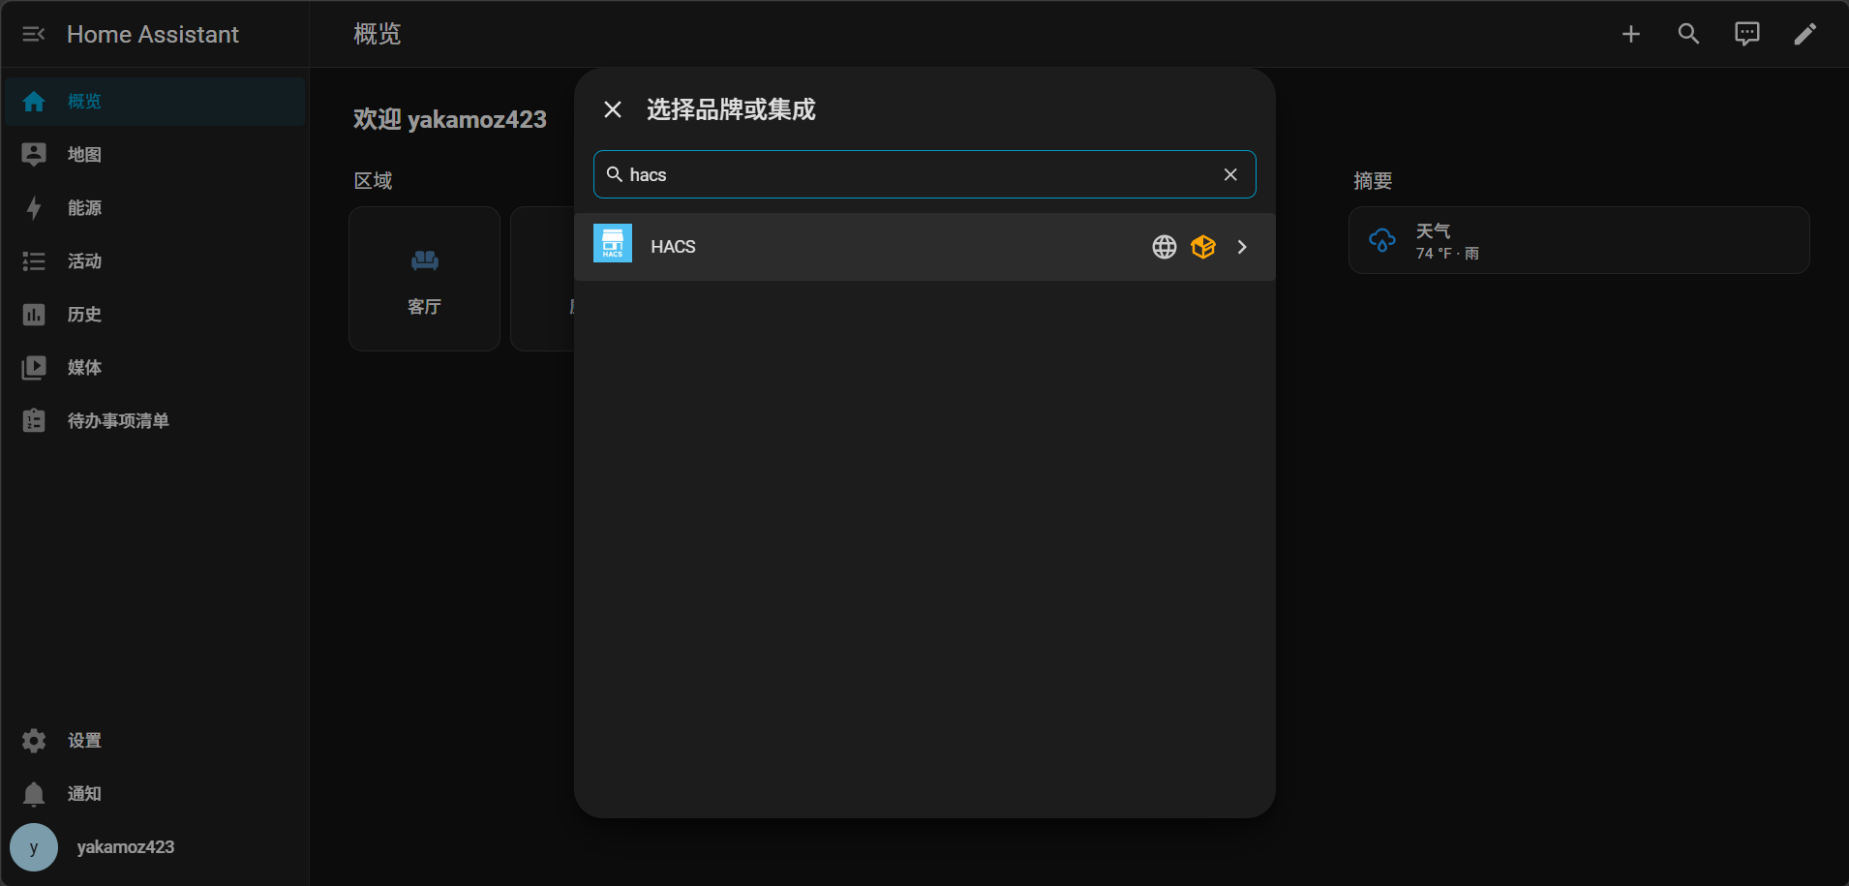Collapse the Home Assistant sidebar menu

[34, 35]
